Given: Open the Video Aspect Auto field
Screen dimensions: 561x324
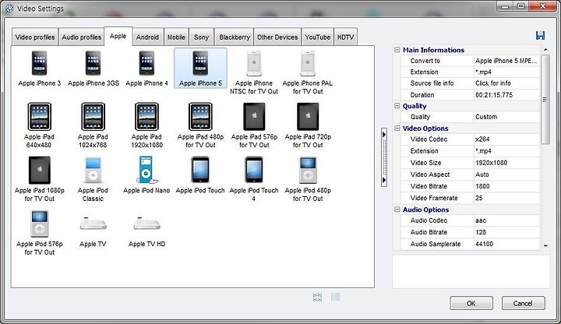Looking at the screenshot, I should tap(506, 174).
